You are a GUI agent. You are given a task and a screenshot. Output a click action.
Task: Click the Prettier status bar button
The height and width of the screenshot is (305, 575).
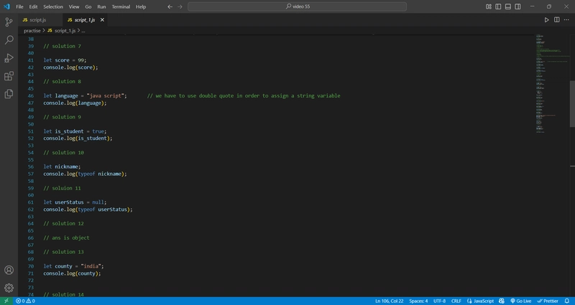click(548, 301)
